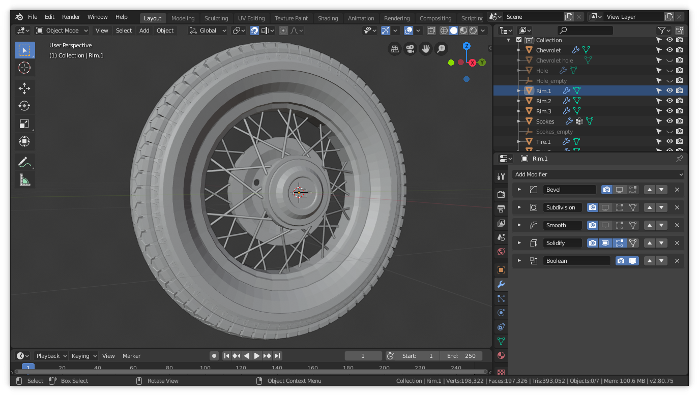The height and width of the screenshot is (396, 699).
Task: Open the Material properties tab
Action: coord(501,355)
